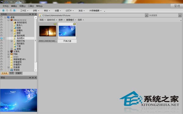
Task: Open the 创建 toolbar dropdown
Action: pos(58,11)
